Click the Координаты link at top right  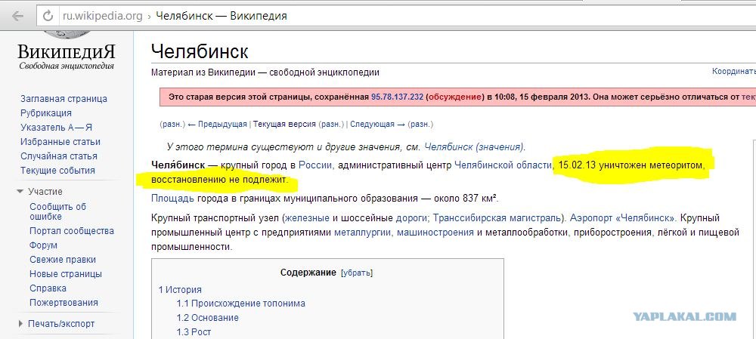point(734,71)
